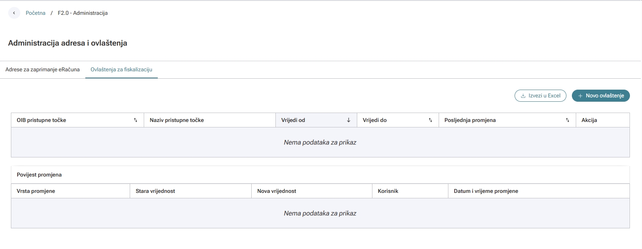Sort by OIB pristupne točke arrows icon
642x249 pixels.
pyautogui.click(x=136, y=120)
